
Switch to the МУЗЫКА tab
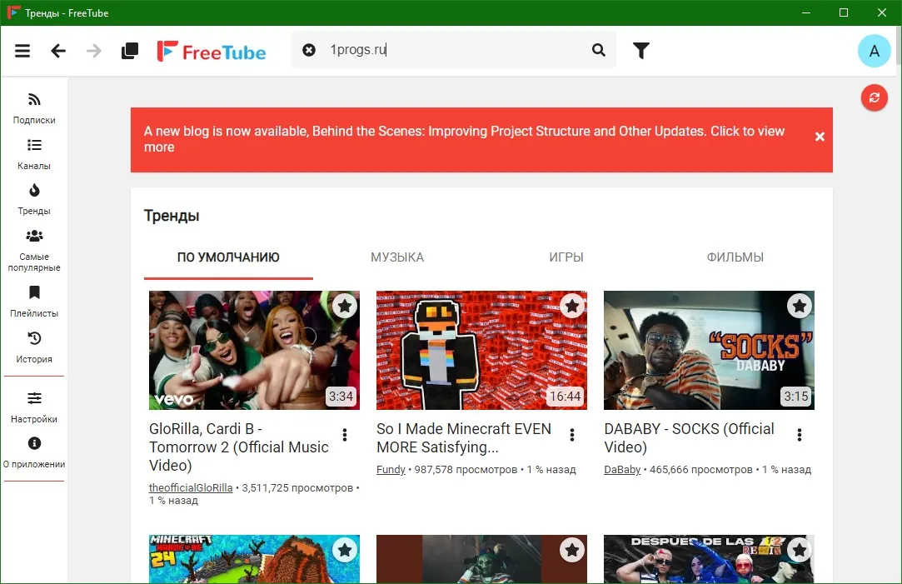coord(397,257)
